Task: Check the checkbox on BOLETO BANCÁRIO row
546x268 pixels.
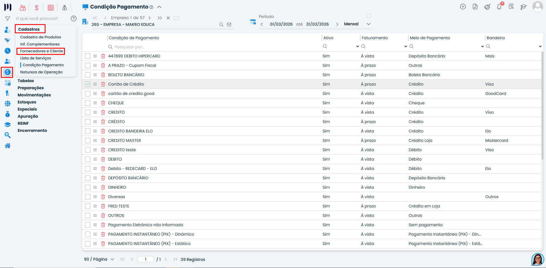Action: click(88, 75)
